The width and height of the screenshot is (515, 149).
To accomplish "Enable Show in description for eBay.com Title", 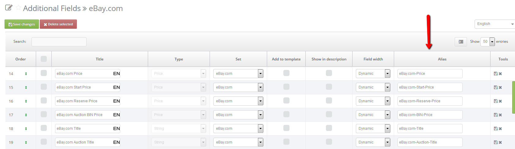I will pyautogui.click(x=329, y=128).
